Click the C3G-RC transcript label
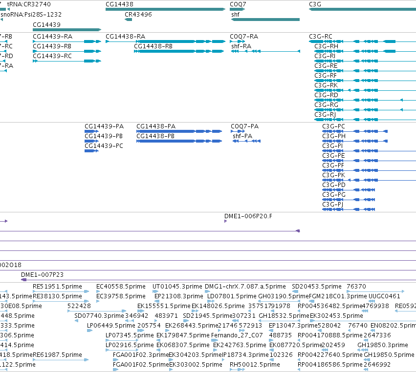 (x=321, y=36)
